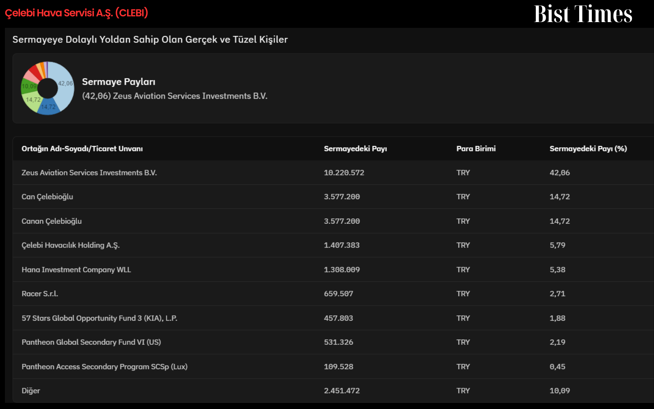
Task: Click the "Para Birimi" column header
Action: (x=476, y=148)
